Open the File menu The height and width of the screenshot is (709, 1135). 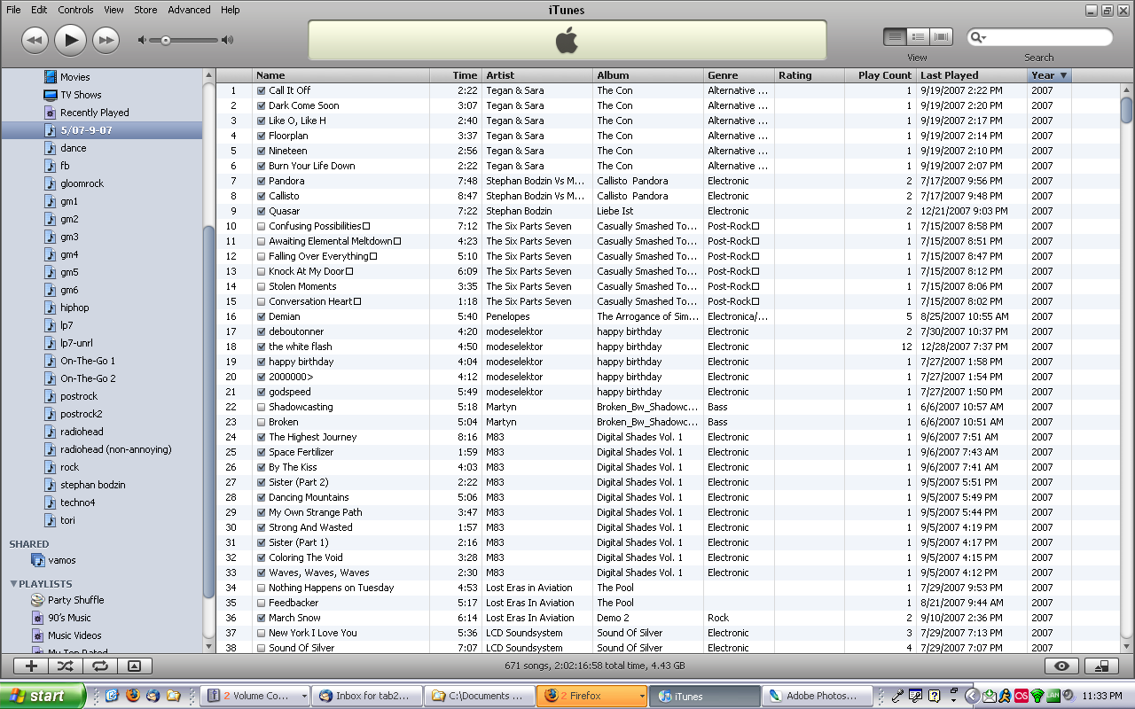point(14,10)
